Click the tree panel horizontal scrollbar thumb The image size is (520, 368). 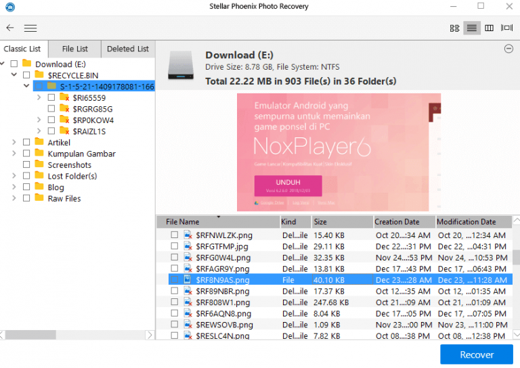(30, 335)
